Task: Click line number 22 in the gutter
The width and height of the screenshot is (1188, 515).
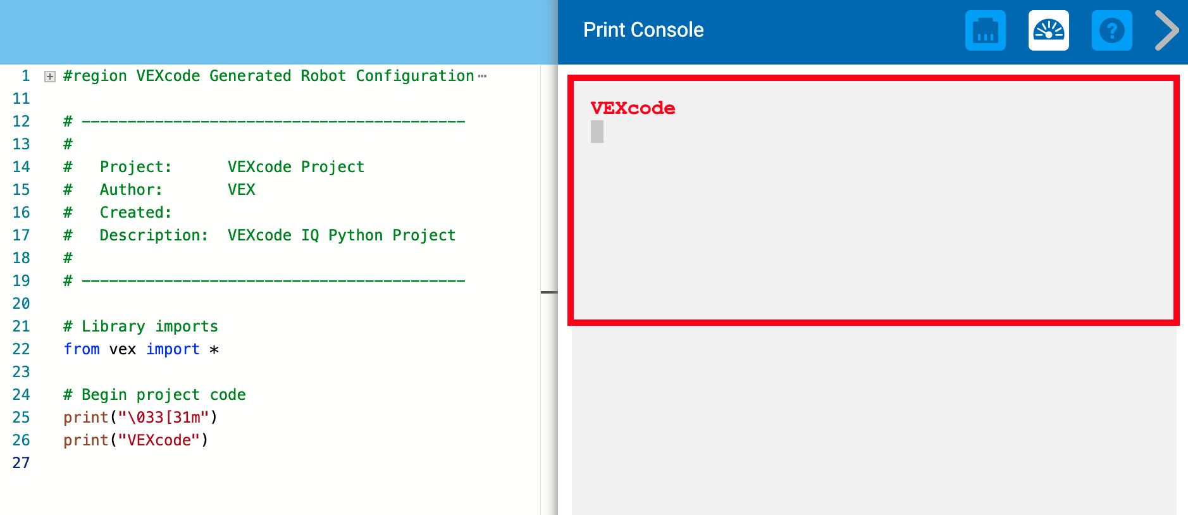Action: pos(21,349)
